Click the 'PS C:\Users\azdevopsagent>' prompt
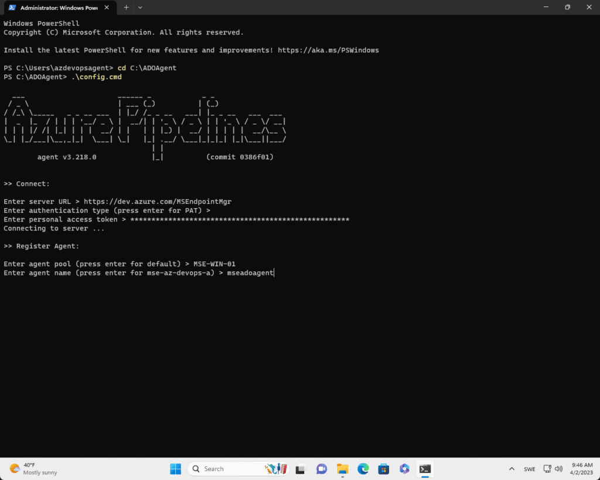 (x=59, y=68)
